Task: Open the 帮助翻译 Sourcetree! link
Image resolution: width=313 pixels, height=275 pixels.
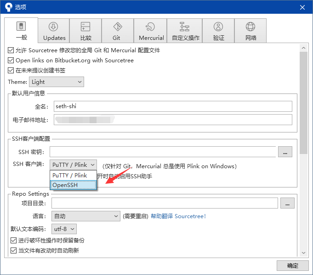Action: click(178, 216)
